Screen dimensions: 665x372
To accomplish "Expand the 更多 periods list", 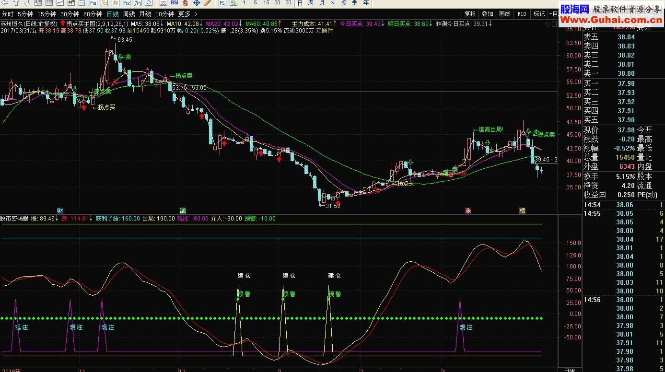I will click(184, 14).
